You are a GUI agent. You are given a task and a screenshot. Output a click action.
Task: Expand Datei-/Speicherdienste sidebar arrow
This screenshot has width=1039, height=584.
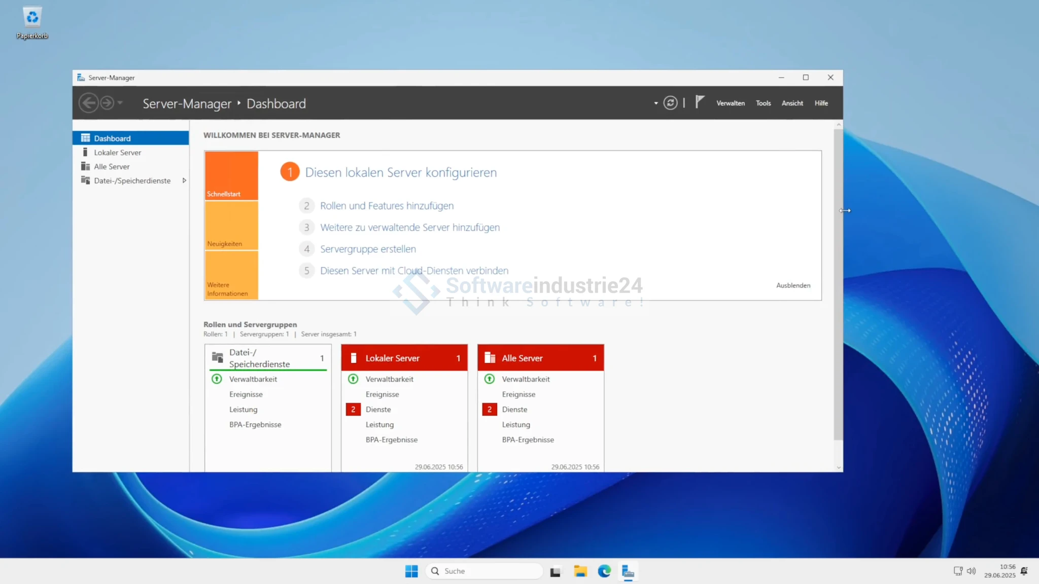(184, 180)
